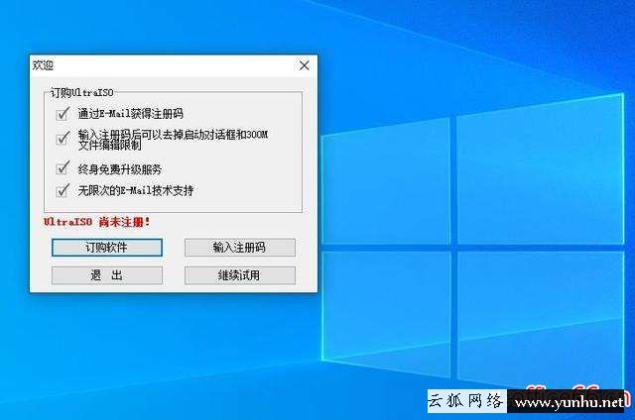Click the red UltraISO 尚未注册! notice
The width and height of the screenshot is (635, 420).
pyautogui.click(x=97, y=222)
